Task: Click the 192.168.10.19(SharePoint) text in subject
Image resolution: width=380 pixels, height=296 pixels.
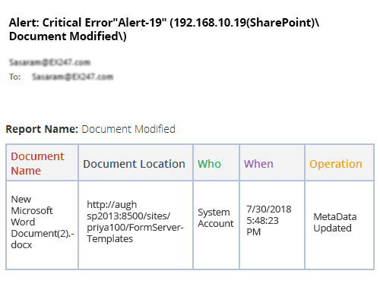Action: tap(244, 23)
